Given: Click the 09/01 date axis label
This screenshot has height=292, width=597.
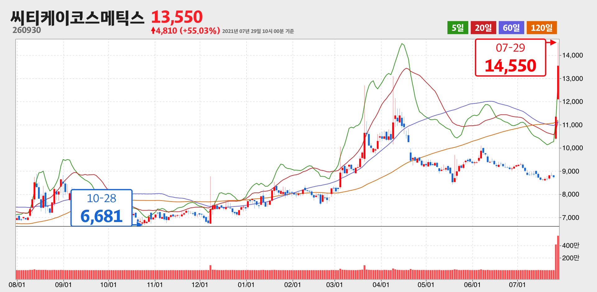Looking at the screenshot, I should click(x=63, y=285).
